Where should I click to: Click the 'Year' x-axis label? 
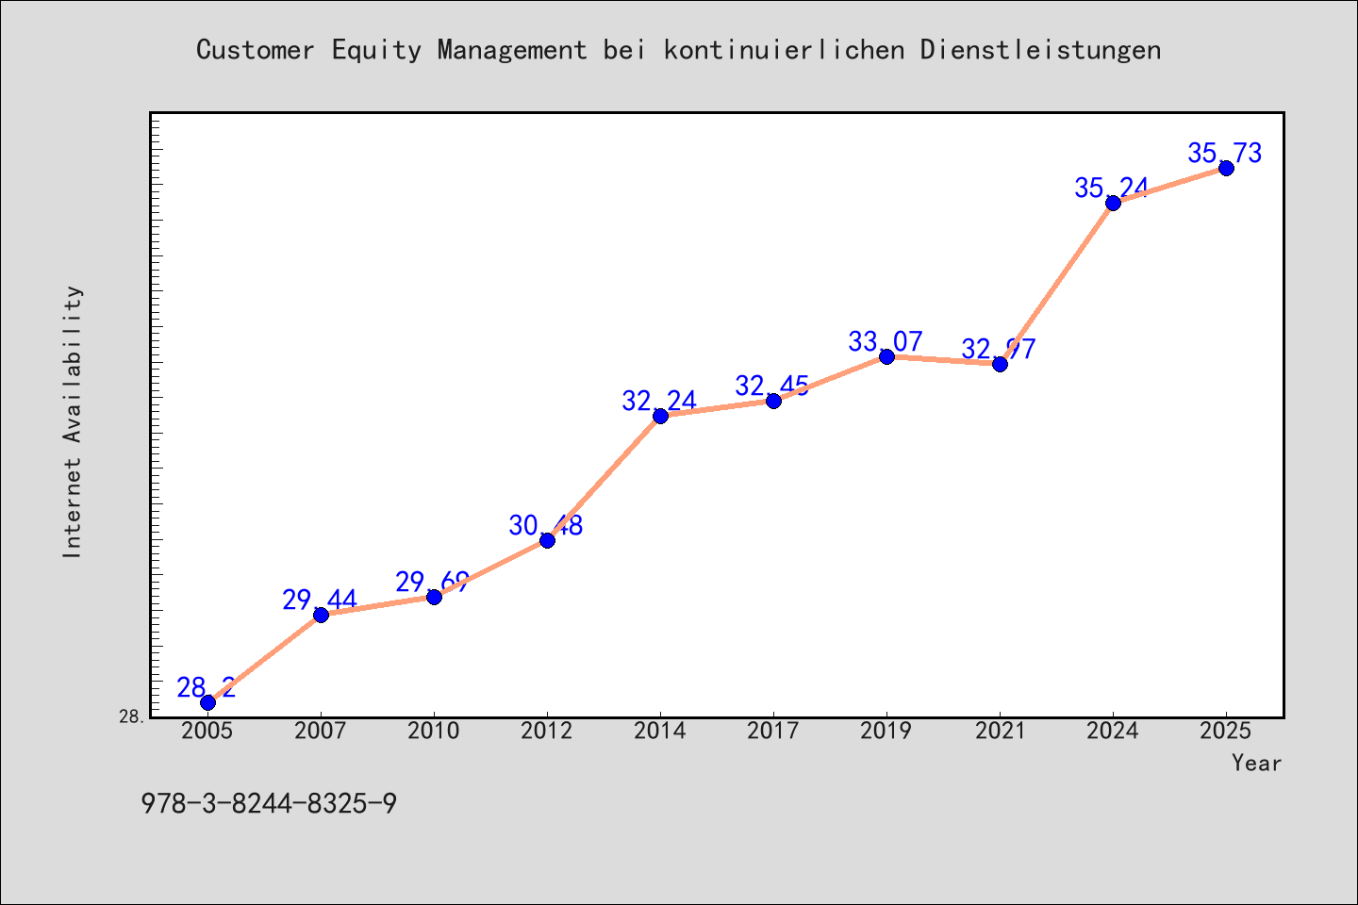1256,763
